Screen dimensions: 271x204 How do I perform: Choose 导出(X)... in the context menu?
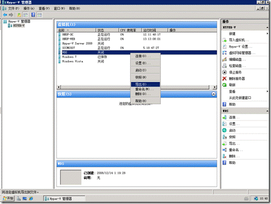[145, 85]
